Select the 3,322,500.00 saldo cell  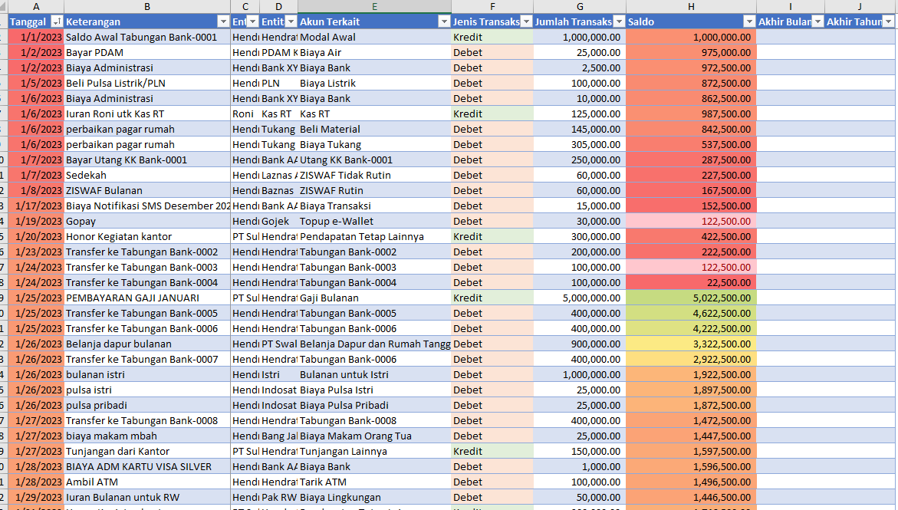tap(691, 344)
